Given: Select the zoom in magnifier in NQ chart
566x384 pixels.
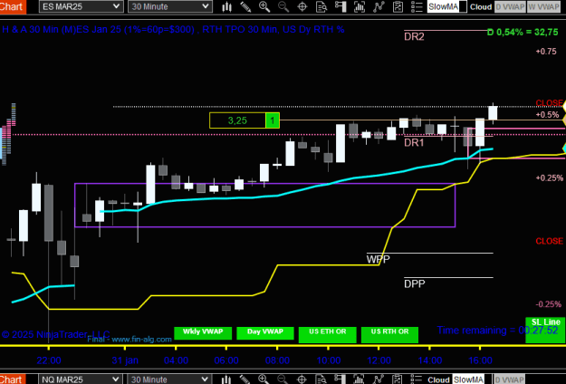Looking at the screenshot, I should coord(264,379).
